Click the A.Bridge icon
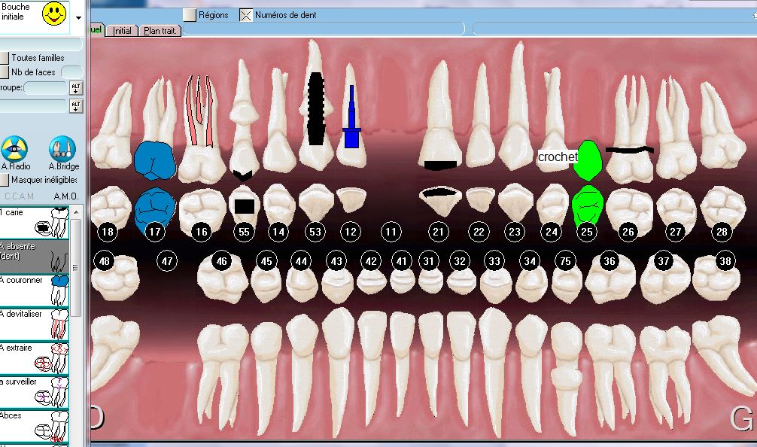 [x=62, y=148]
